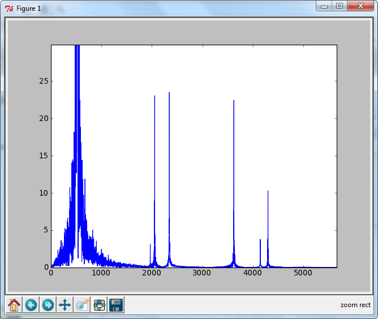
Task: Go forward to next view
Action: click(48, 305)
